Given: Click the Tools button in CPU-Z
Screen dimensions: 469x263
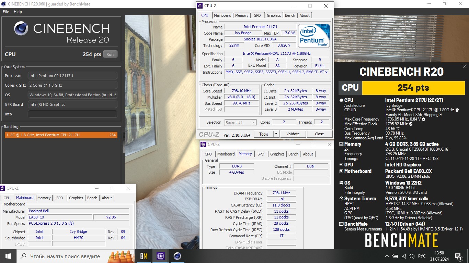Looking at the screenshot, I should pos(264,134).
